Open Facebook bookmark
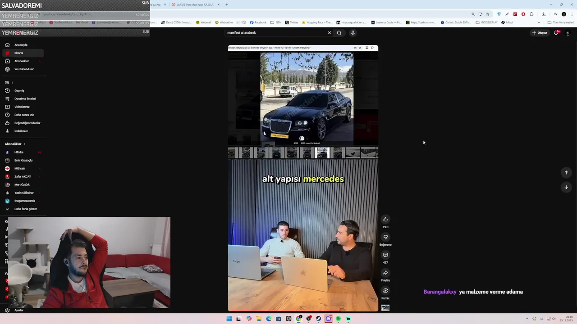 click(x=258, y=22)
